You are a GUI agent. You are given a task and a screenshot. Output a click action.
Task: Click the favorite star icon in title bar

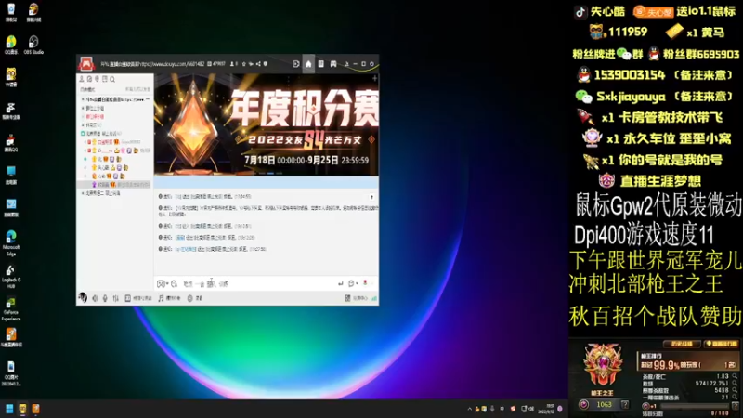click(x=244, y=64)
